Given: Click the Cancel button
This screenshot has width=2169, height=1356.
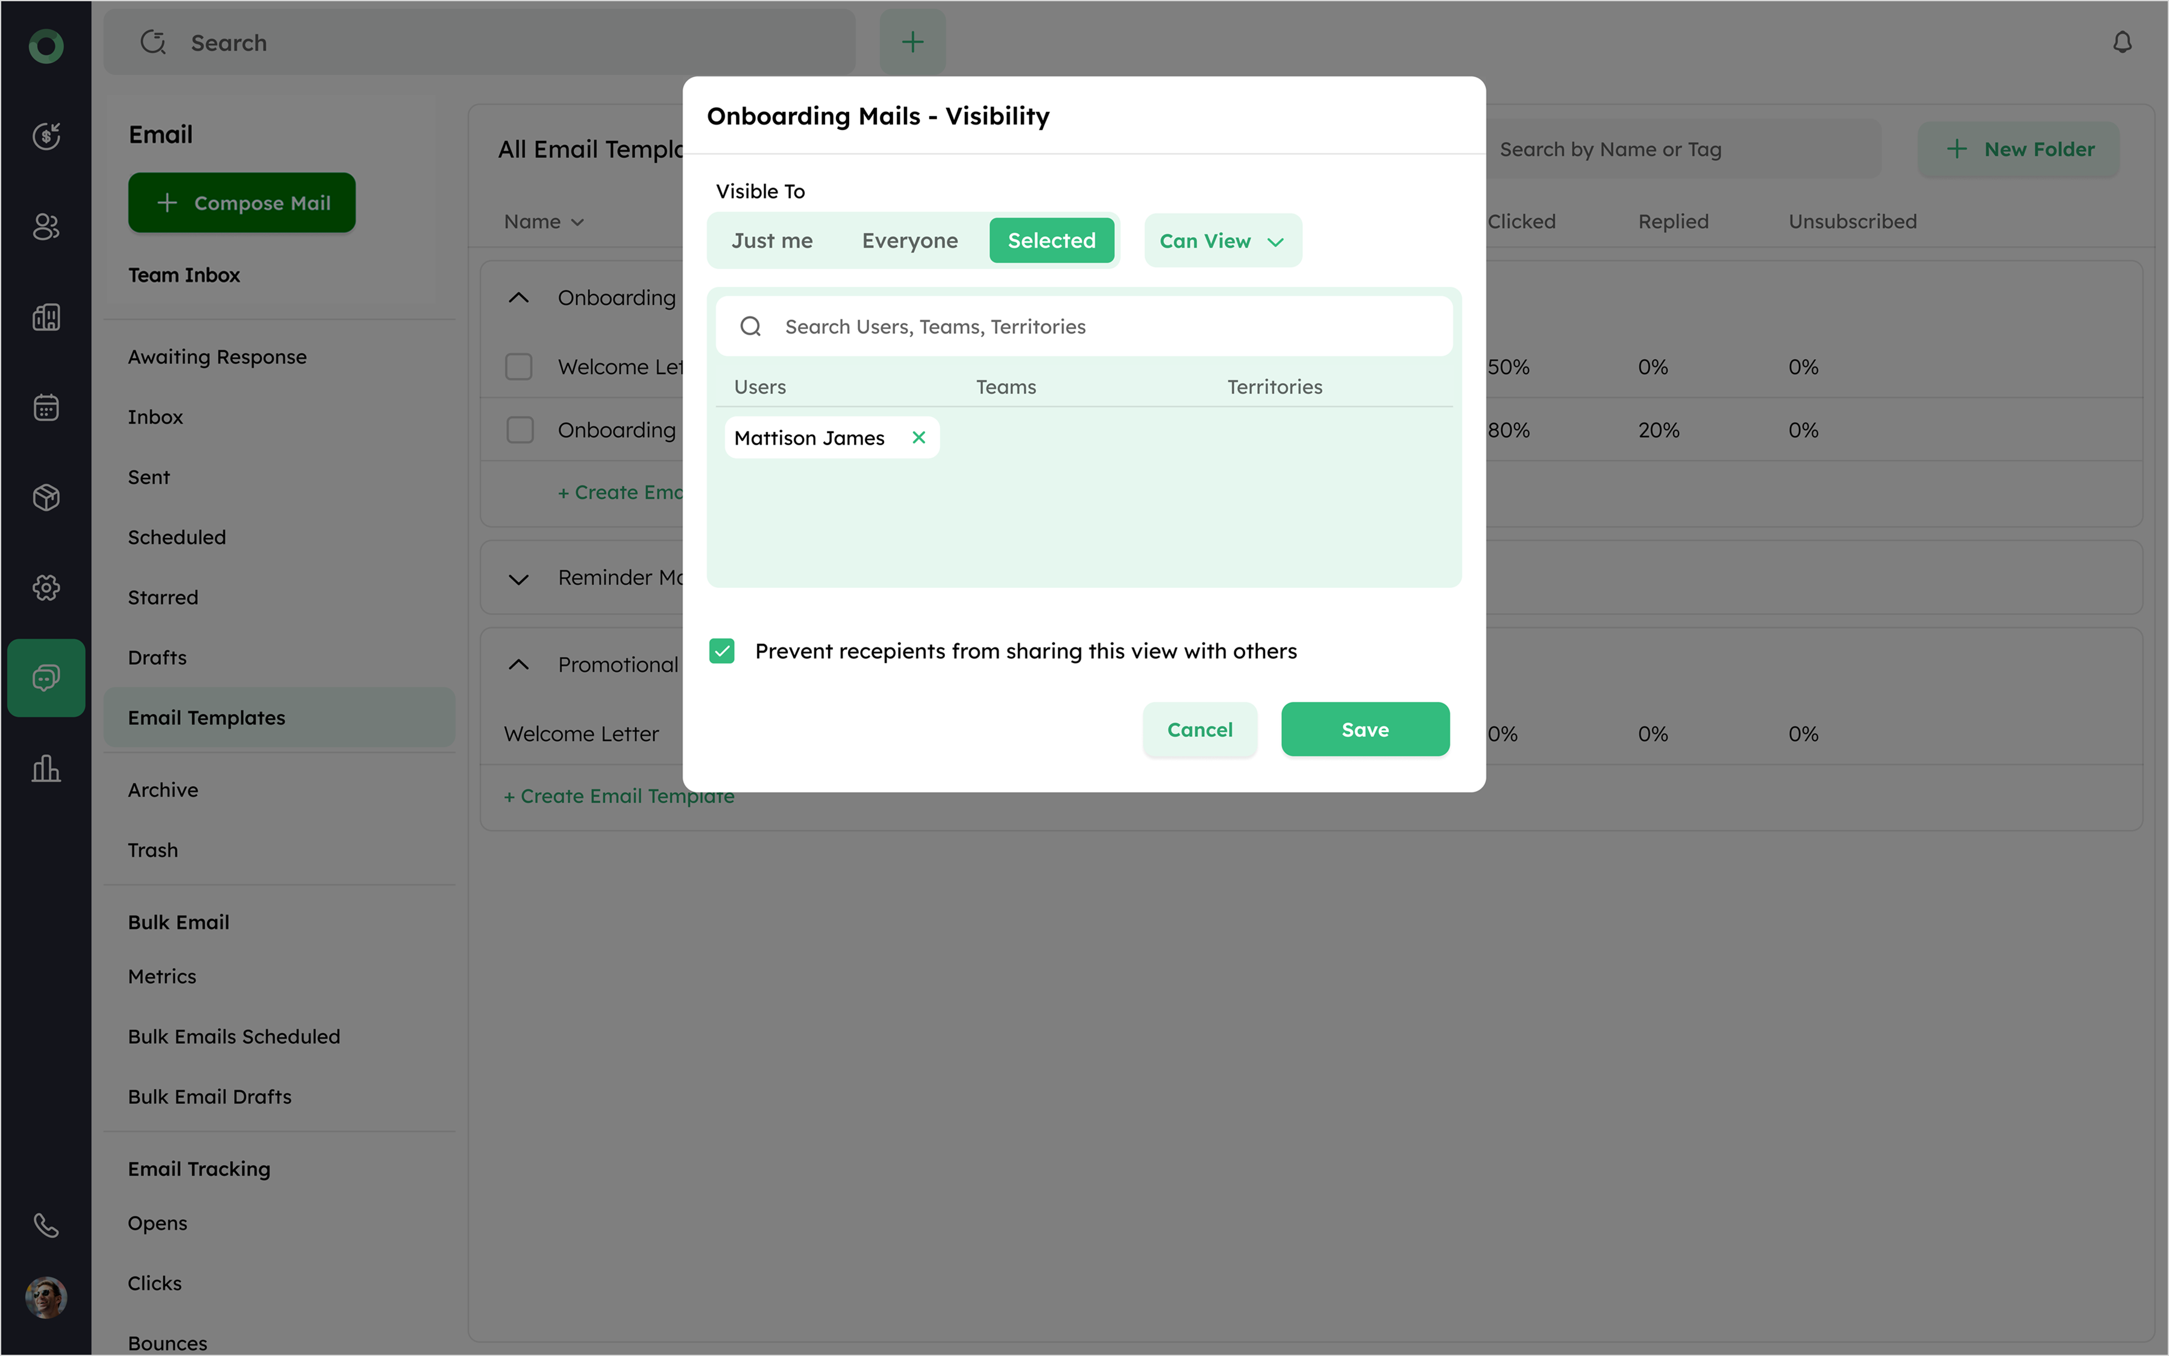Looking at the screenshot, I should 1199,729.
